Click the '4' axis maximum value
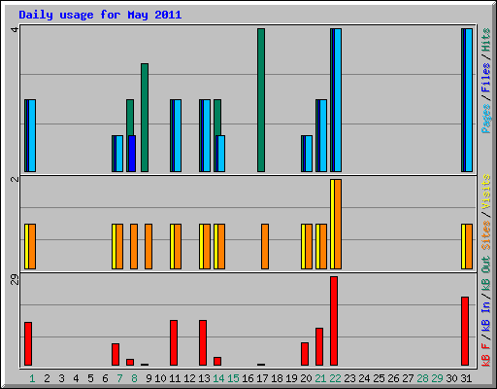 pos(15,30)
